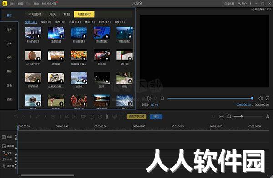Download the 倒红酒 clip
Image resolution: width=273 pixels, height=178 pixels.
pyautogui.click(x=130, y=58)
